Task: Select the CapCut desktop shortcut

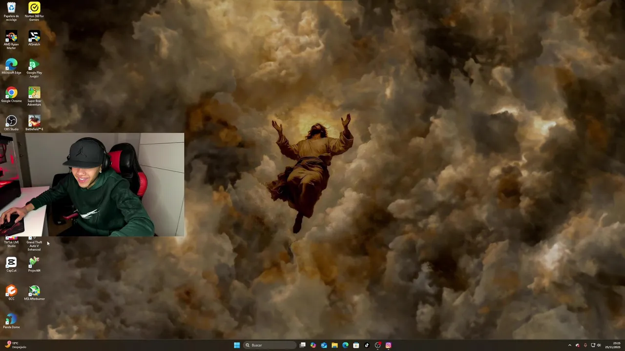Action: 11,265
